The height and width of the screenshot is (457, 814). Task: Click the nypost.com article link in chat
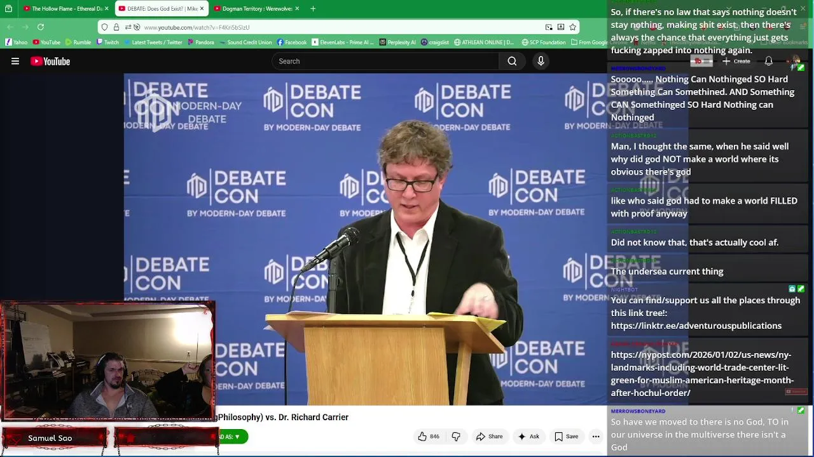coord(702,374)
